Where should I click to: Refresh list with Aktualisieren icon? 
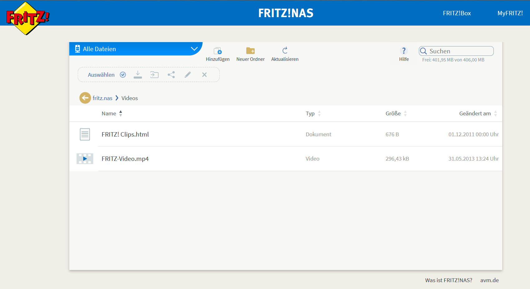(285, 50)
